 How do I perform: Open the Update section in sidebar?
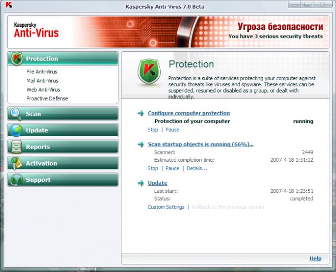pyautogui.click(x=63, y=130)
